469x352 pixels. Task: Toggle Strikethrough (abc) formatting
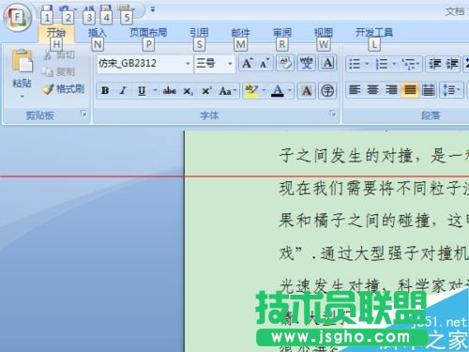(x=169, y=91)
